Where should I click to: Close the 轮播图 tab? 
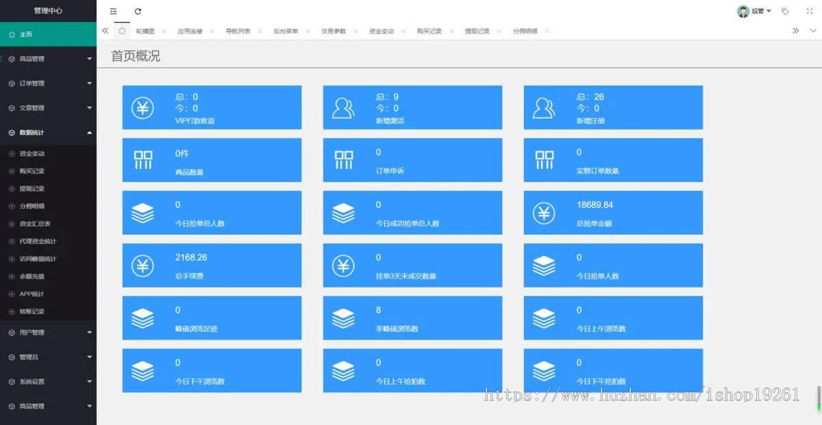pos(164,31)
